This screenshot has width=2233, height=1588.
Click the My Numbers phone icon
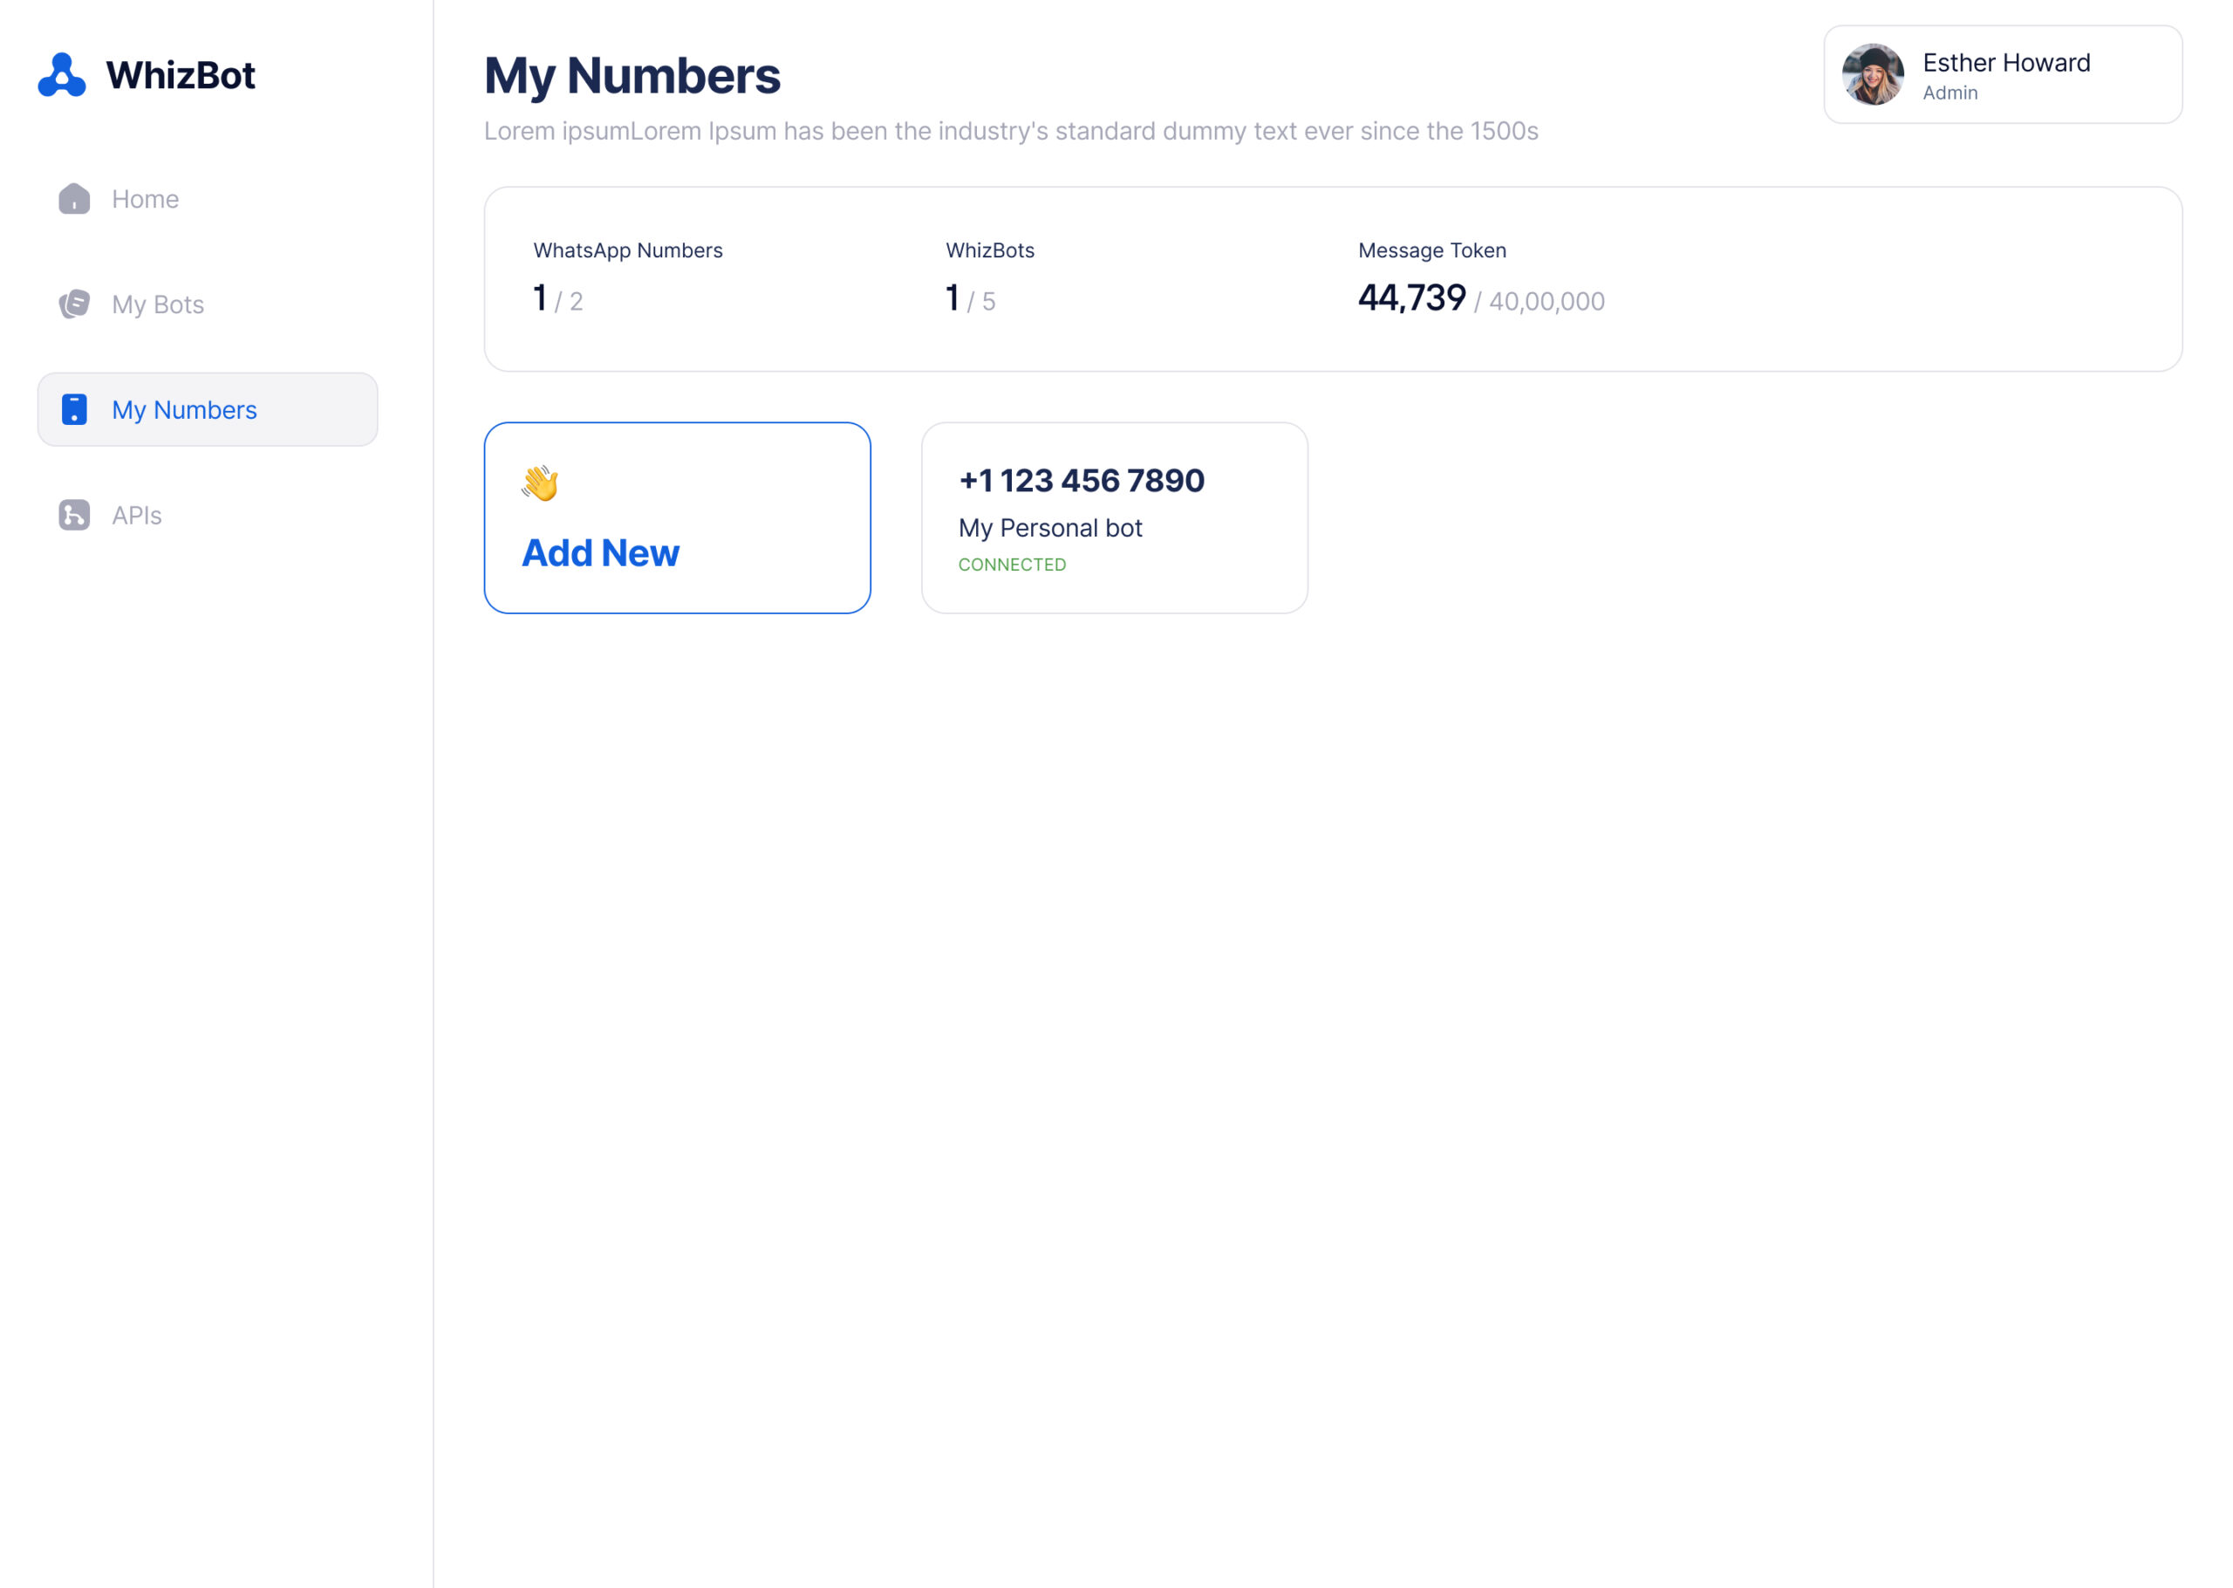click(74, 410)
